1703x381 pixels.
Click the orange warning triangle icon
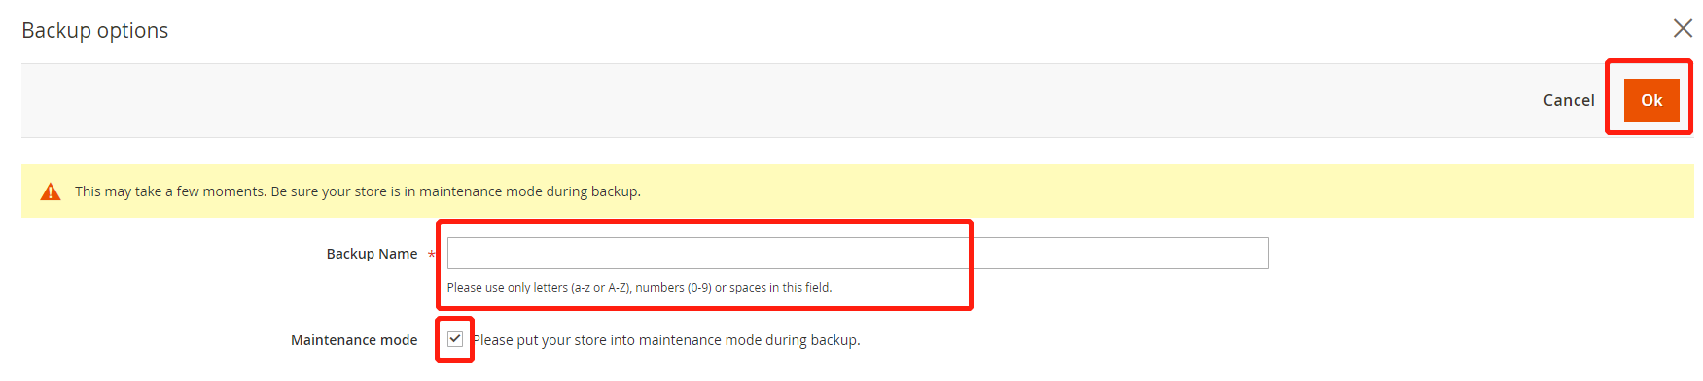point(51,191)
